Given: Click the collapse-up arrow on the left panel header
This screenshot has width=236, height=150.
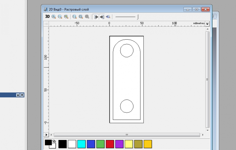Looking at the screenshot, I should pos(22,95).
